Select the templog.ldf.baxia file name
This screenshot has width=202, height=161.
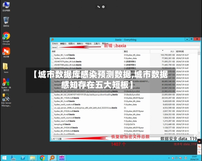coord(62,124)
